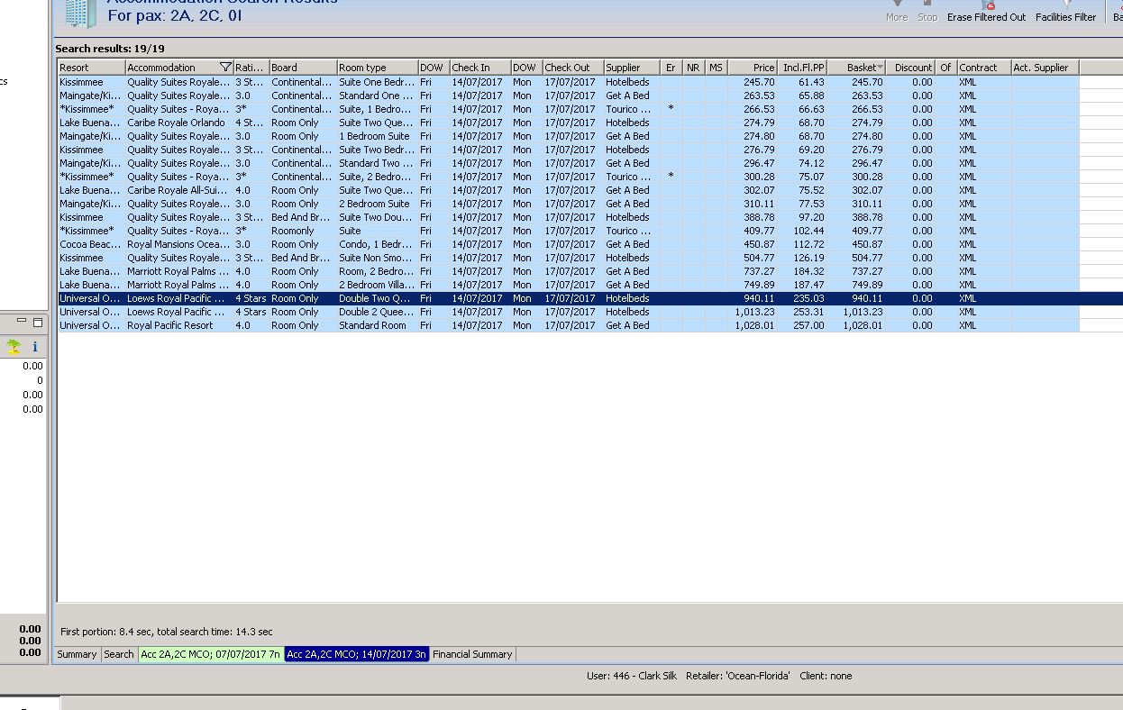Switch to the Summary tab
The image size is (1123, 710).
tap(77, 654)
